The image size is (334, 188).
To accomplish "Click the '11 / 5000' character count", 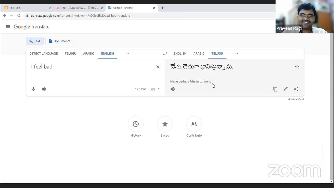I will (x=140, y=89).
